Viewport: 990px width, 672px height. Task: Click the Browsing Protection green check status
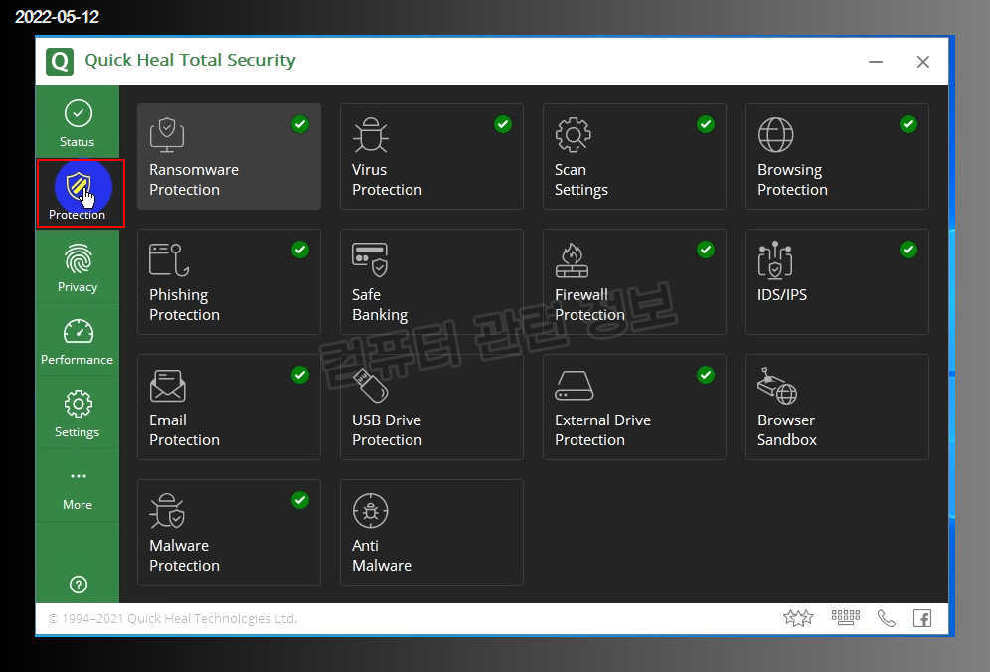coord(908,124)
